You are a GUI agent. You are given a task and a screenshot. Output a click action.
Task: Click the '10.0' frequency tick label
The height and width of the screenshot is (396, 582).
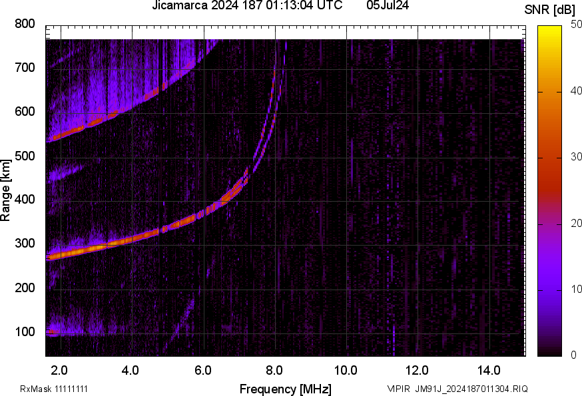click(x=346, y=371)
